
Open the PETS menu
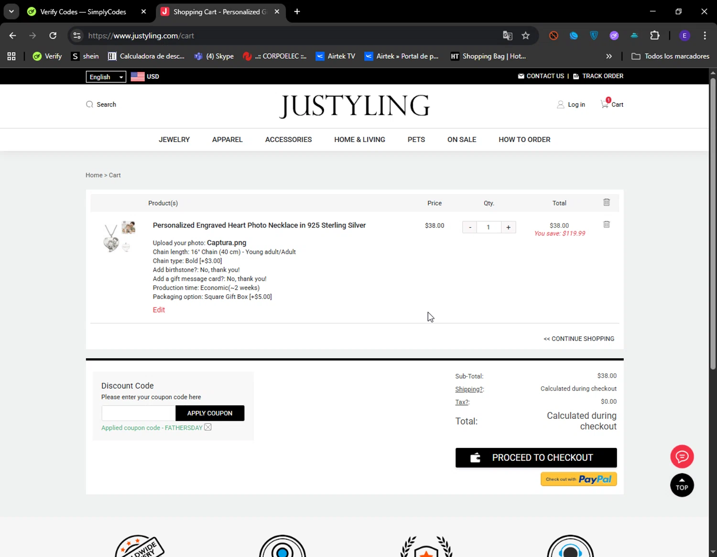click(416, 140)
